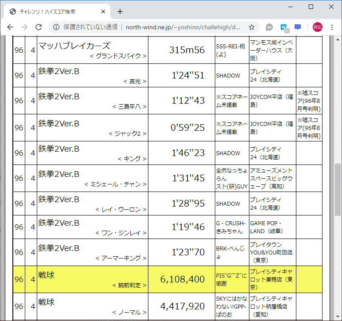The height and width of the screenshot is (321, 342).
Task: Click highlighted score 6,108,400
Action: coord(183,279)
